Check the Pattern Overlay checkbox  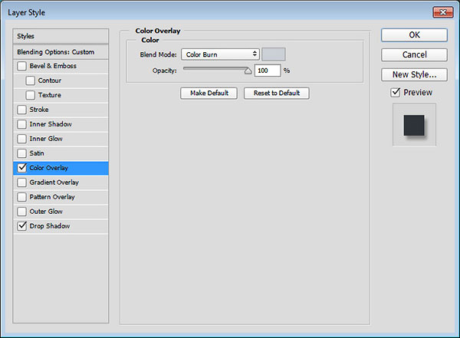pyautogui.click(x=21, y=197)
